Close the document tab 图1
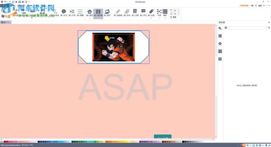Viewport: 271px width, 147px height. [8, 22]
